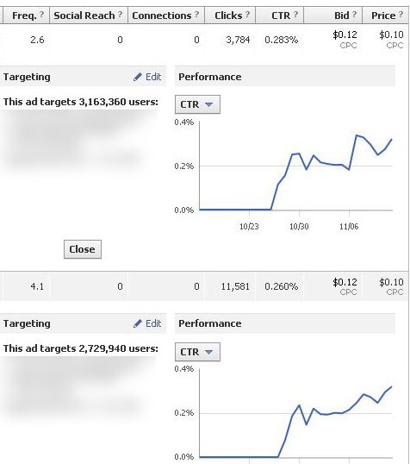
Task: Click pencil icon in second Targeting header
Action: tap(138, 323)
